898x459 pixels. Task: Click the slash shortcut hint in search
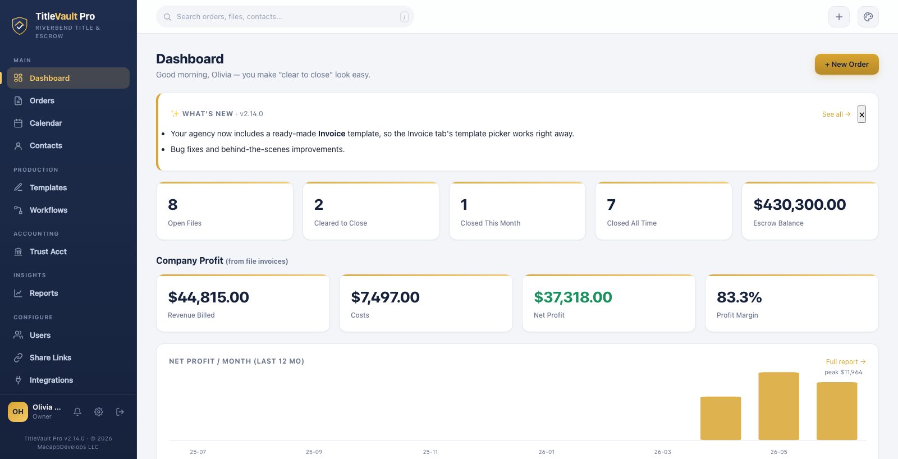(404, 17)
